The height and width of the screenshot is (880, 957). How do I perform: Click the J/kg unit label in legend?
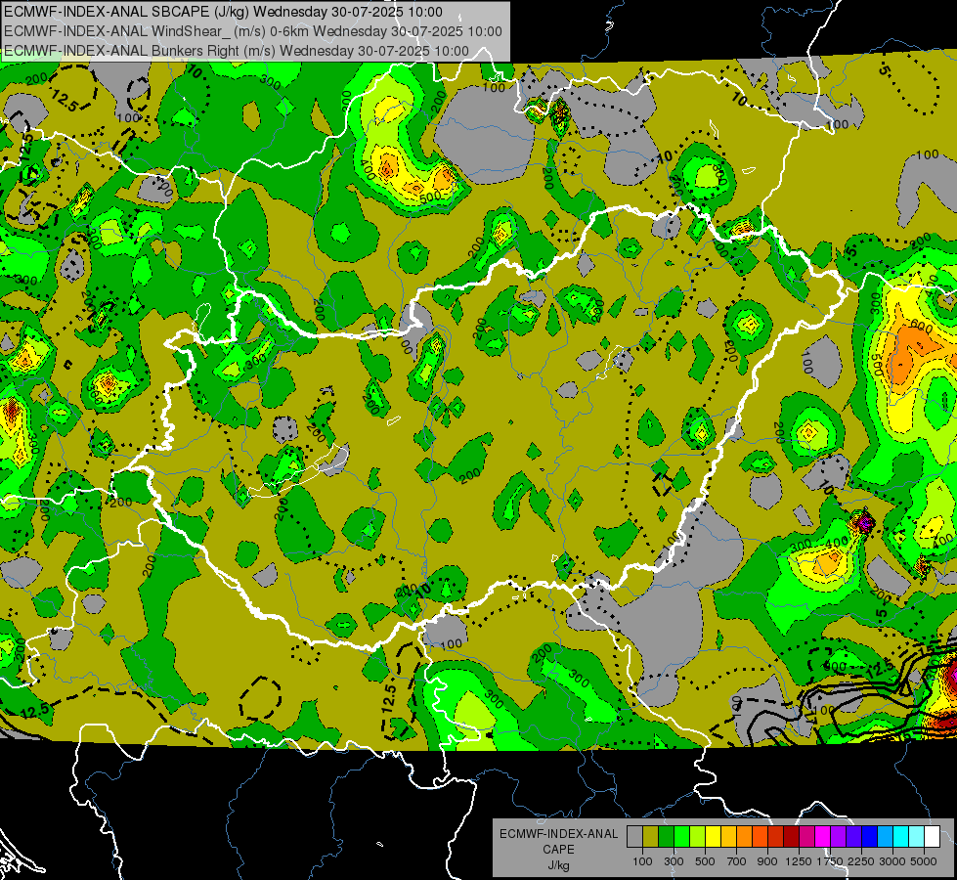click(559, 865)
